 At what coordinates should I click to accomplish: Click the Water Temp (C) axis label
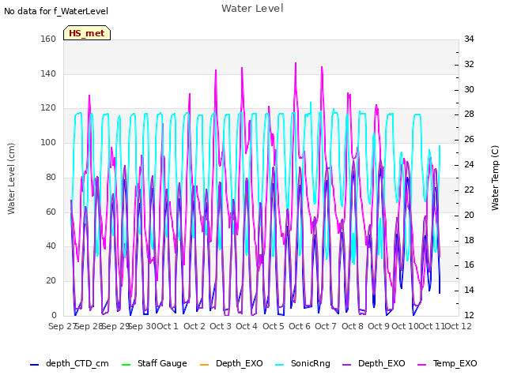[x=495, y=178]
